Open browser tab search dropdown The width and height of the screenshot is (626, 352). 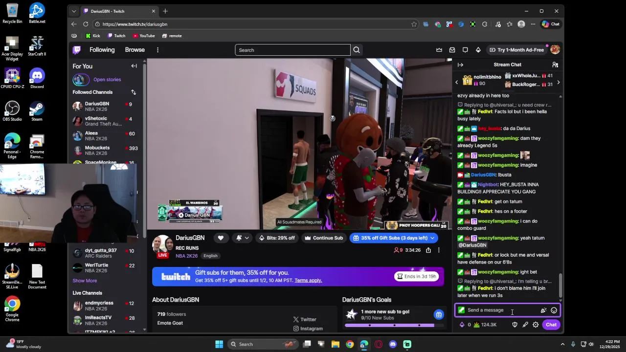(x=74, y=11)
